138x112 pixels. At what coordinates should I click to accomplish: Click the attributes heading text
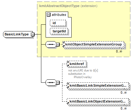(59, 15)
